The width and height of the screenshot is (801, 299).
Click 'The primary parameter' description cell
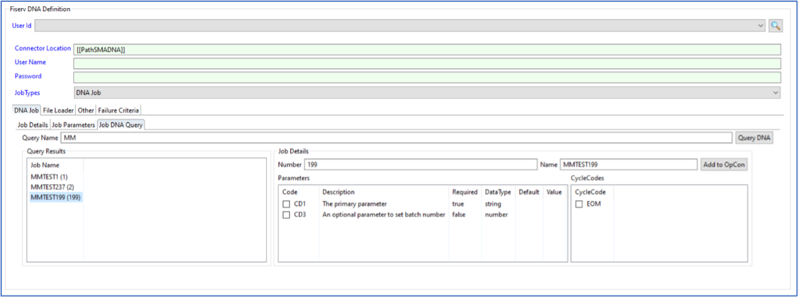[x=354, y=203]
